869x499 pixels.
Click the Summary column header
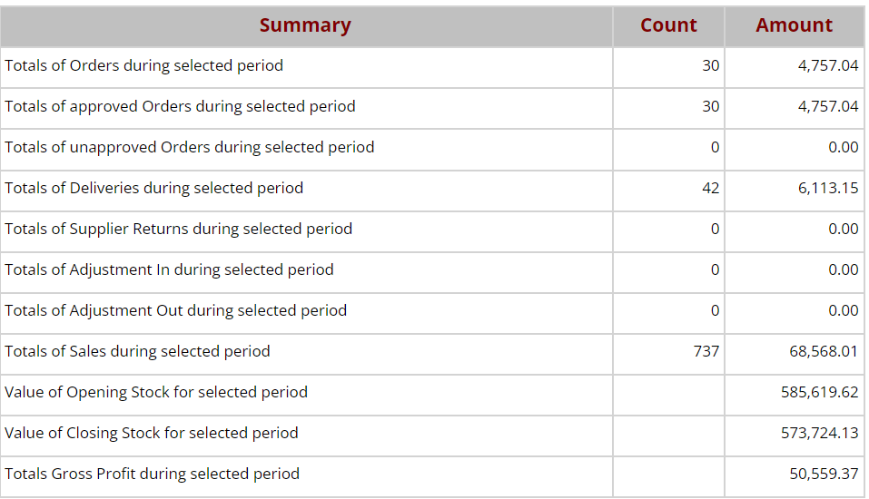305,25
